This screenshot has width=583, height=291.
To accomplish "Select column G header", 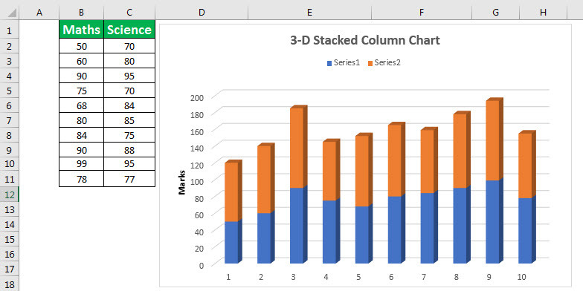I will (495, 12).
